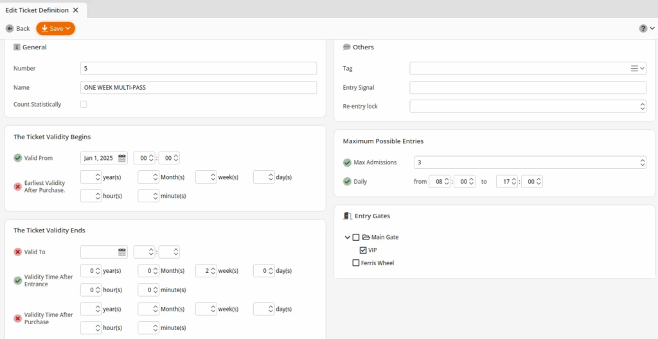Image resolution: width=658 pixels, height=339 pixels.
Task: Open the Valid To calendar picker
Action: (121, 252)
